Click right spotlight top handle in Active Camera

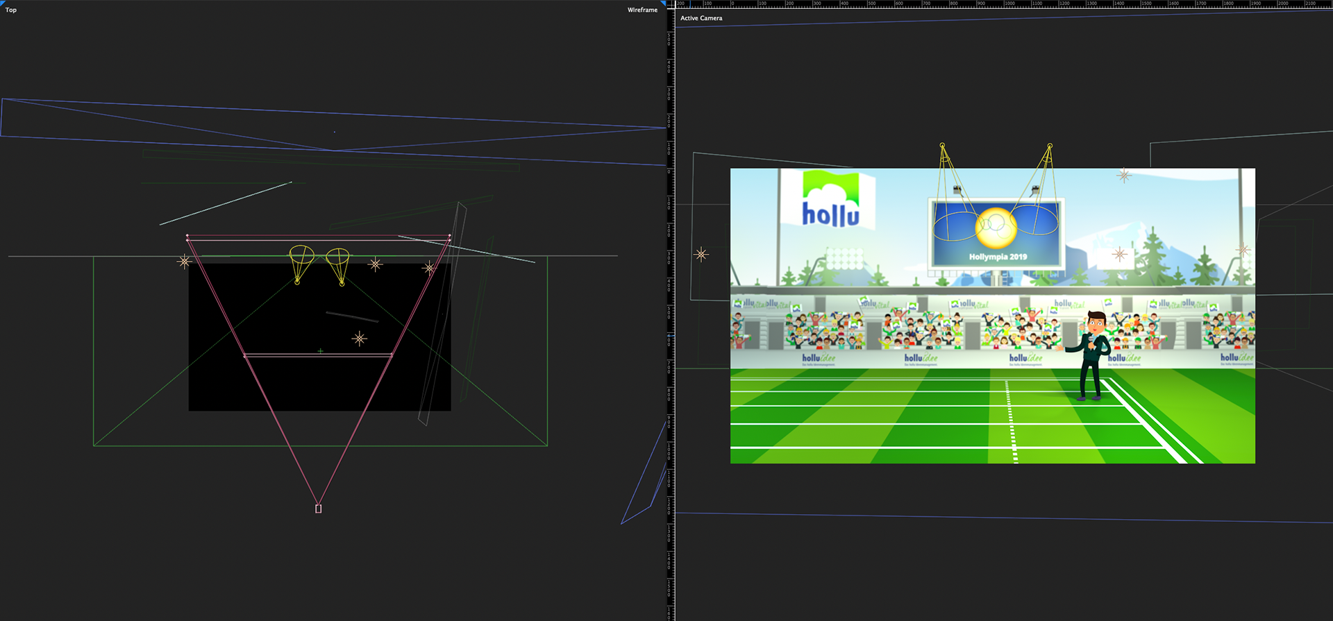(x=1050, y=146)
